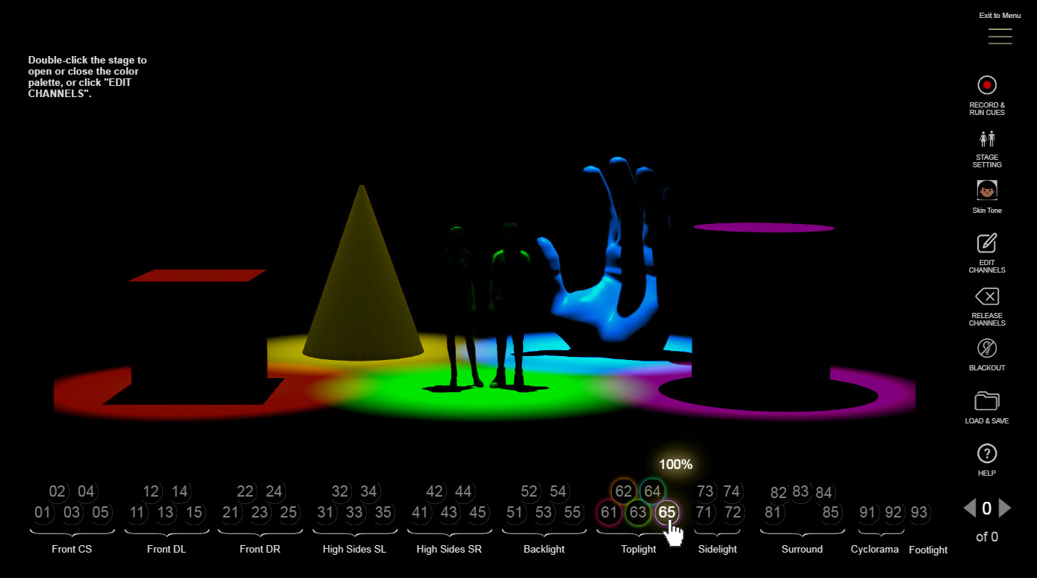Select Cyclorama channel 91

pyautogui.click(x=867, y=513)
